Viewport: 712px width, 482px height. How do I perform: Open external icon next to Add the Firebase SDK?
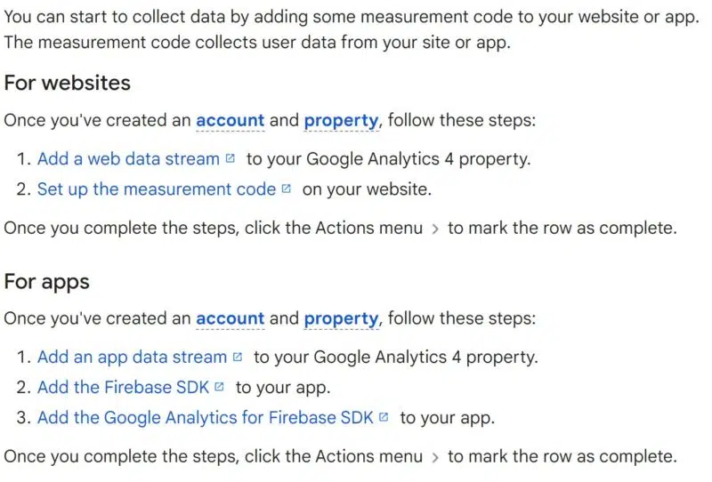coord(219,387)
